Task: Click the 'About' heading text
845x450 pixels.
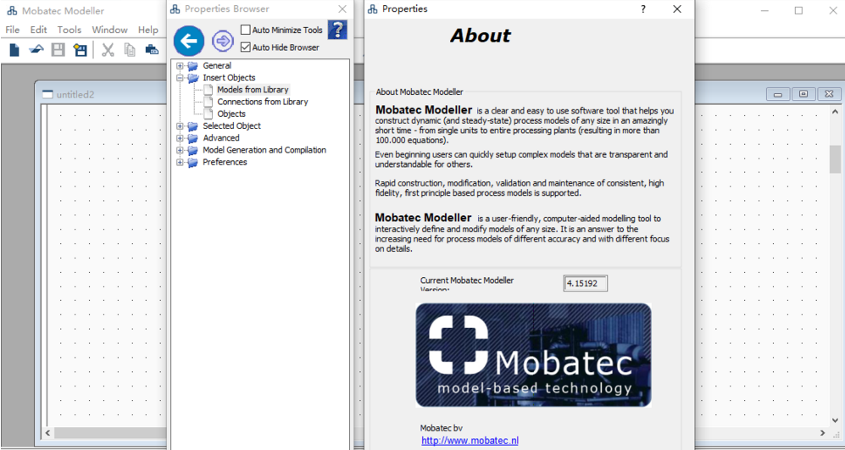Action: (481, 36)
